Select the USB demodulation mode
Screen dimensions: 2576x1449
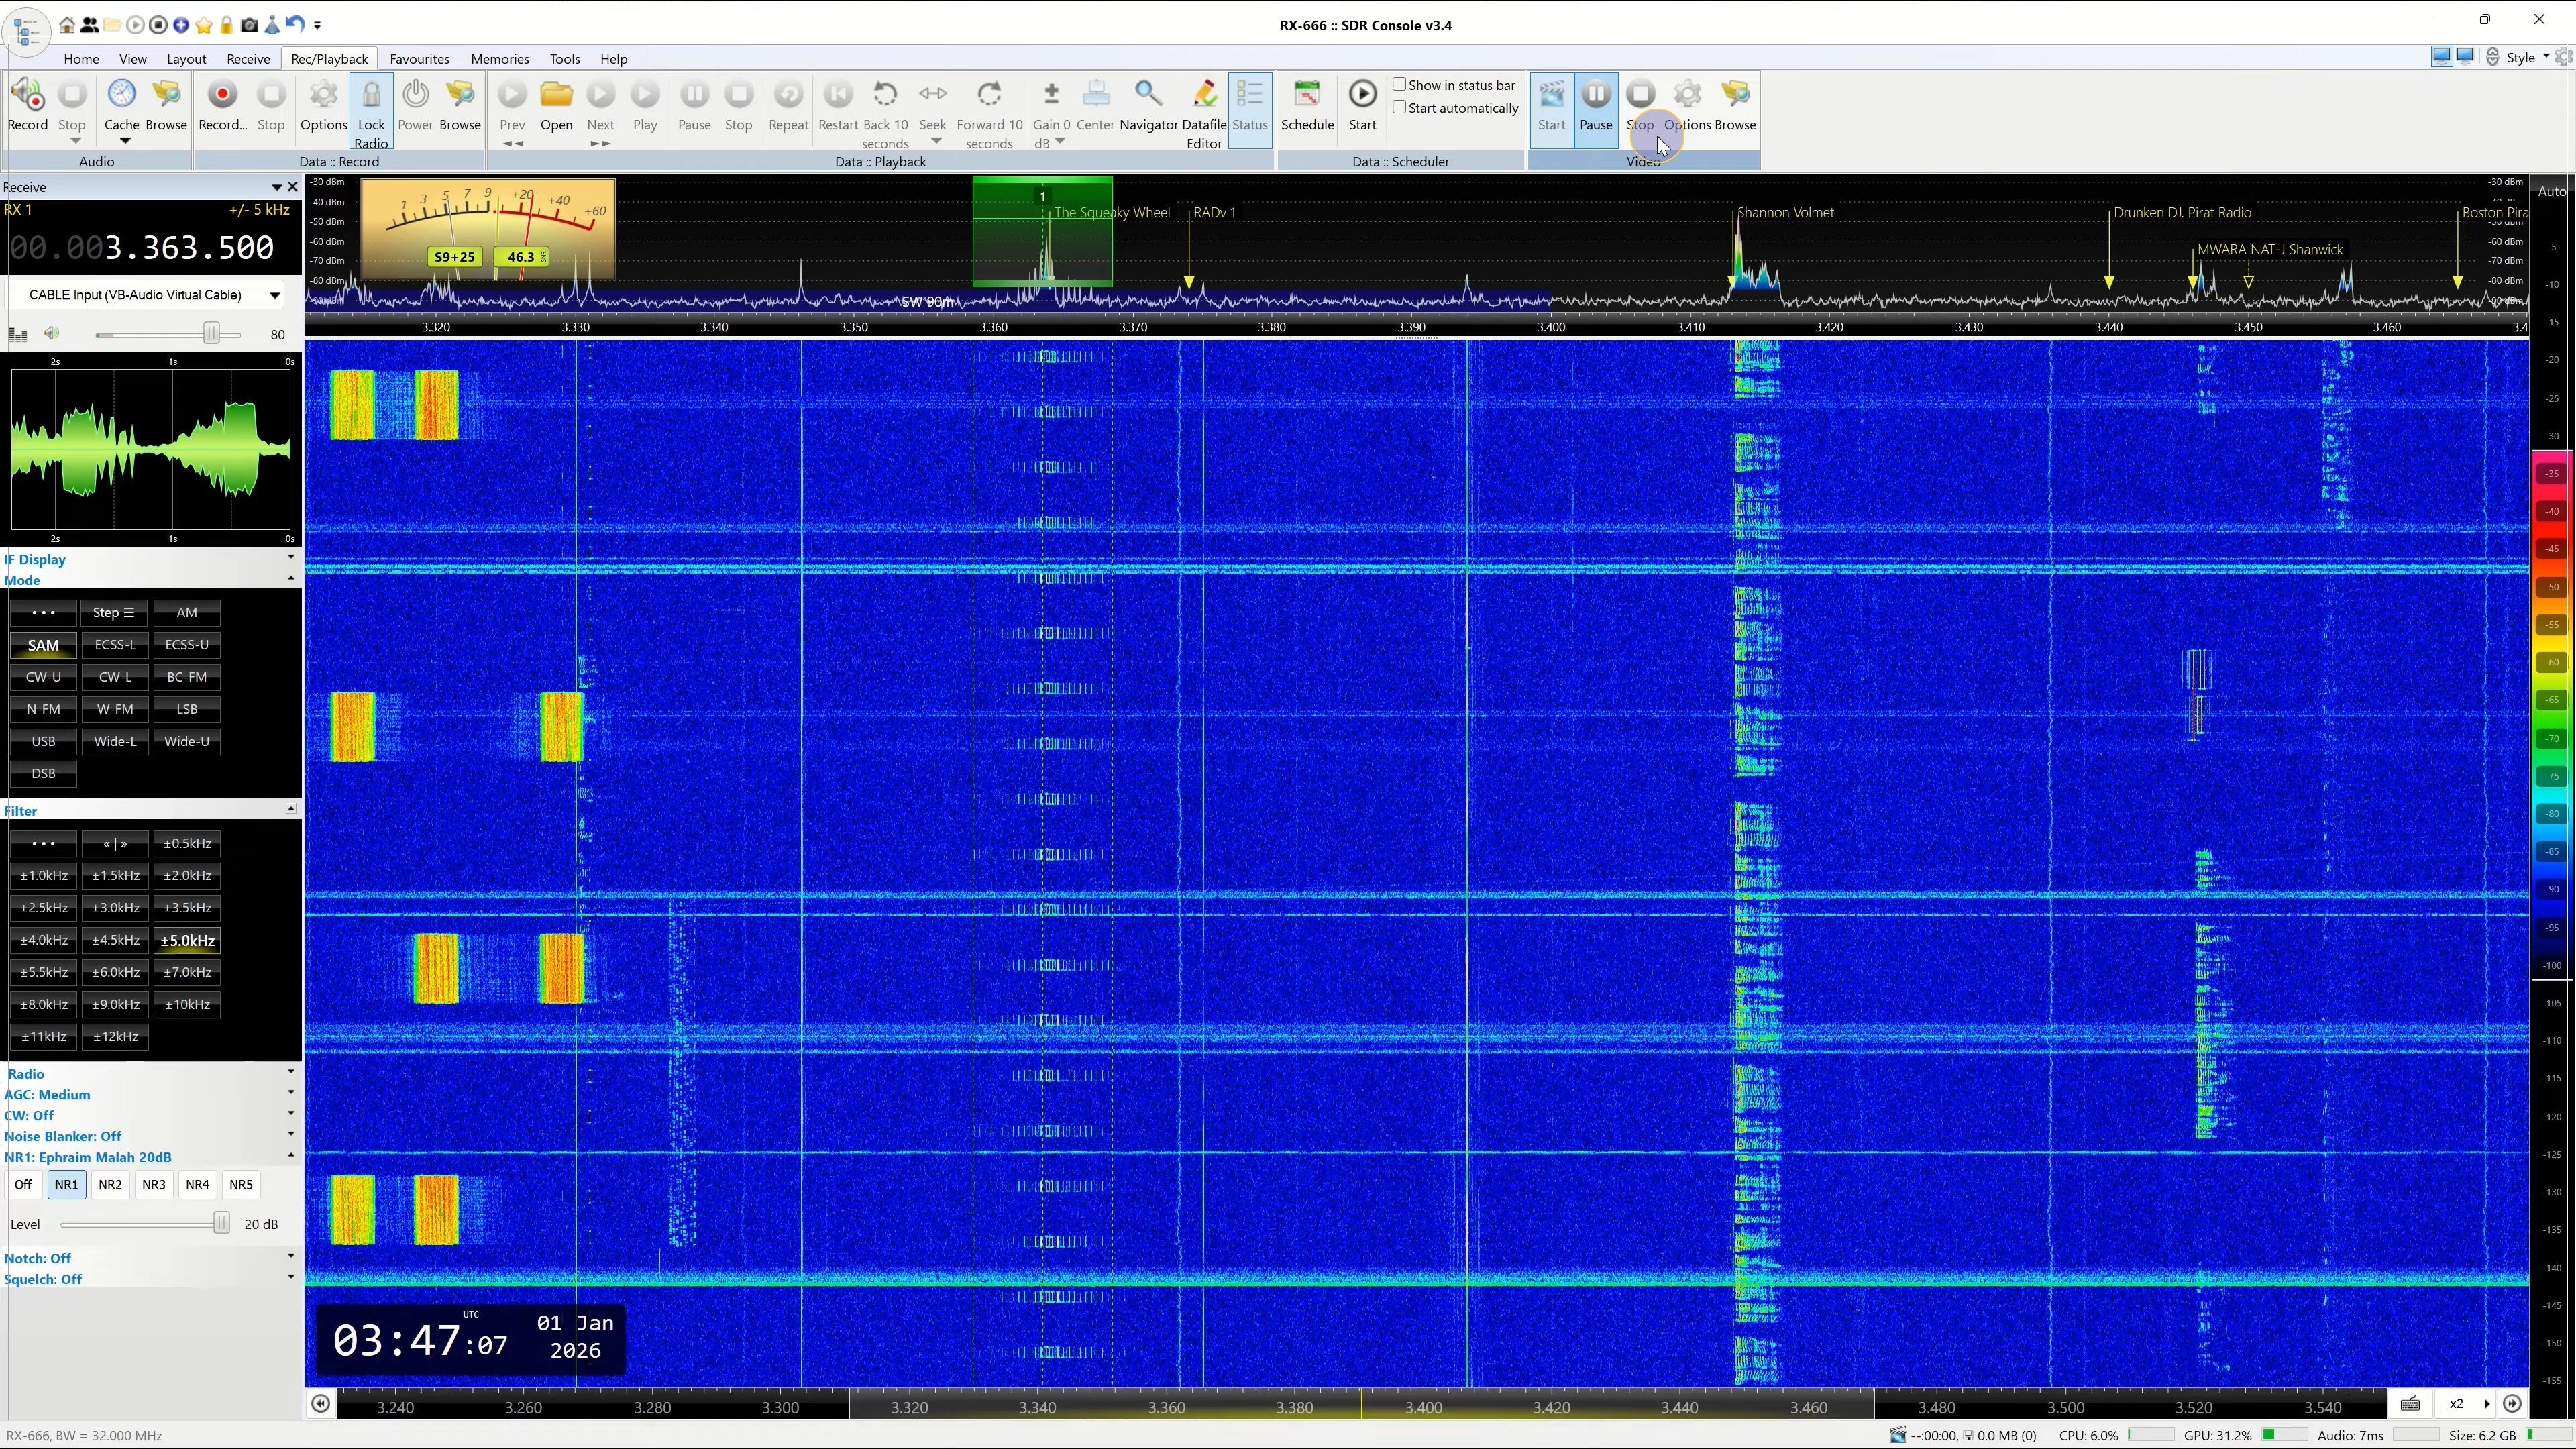pyautogui.click(x=43, y=741)
